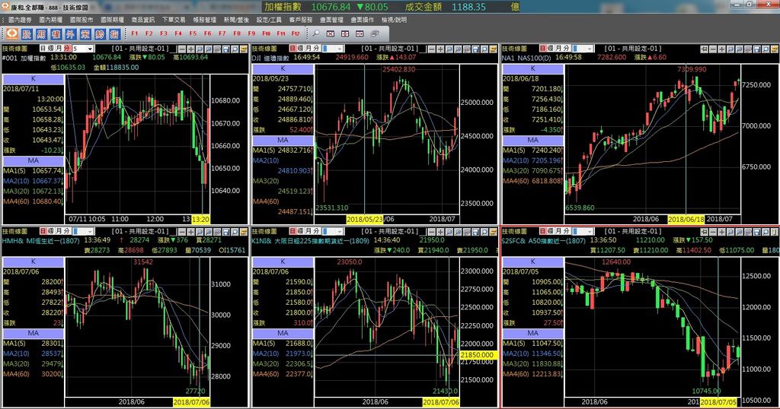The image size is (780, 409).
Task: Click the yellow settings icon in the NAS100 chart header
Action: pos(775,49)
